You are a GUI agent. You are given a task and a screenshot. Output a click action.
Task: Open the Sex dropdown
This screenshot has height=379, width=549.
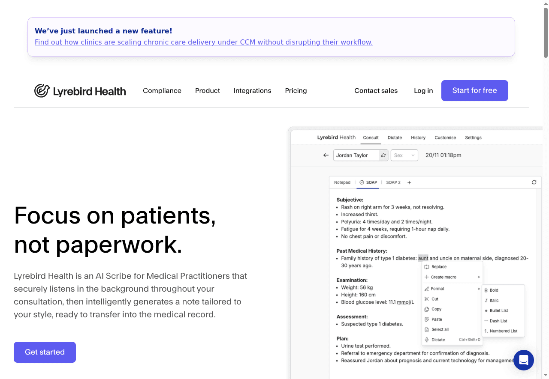pos(404,155)
